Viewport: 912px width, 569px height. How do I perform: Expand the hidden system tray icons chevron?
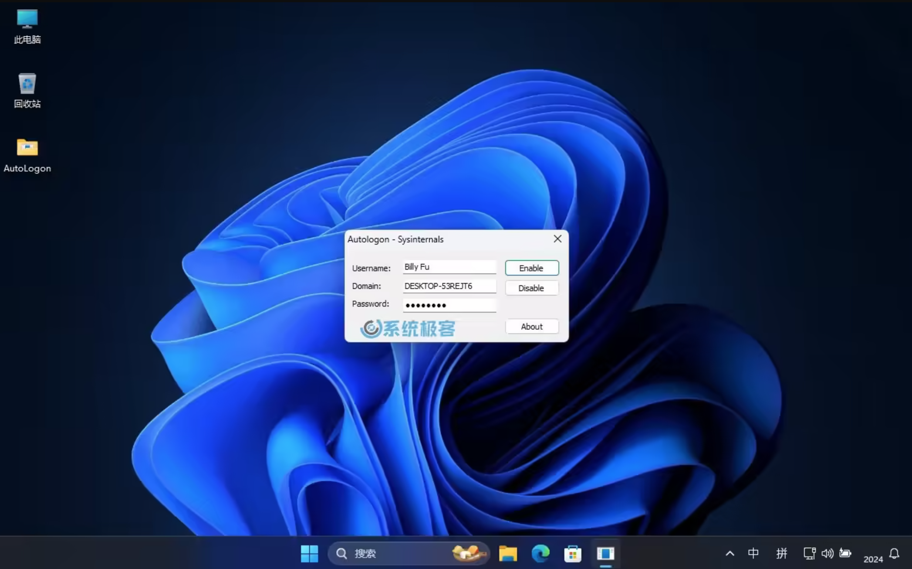pyautogui.click(x=730, y=553)
